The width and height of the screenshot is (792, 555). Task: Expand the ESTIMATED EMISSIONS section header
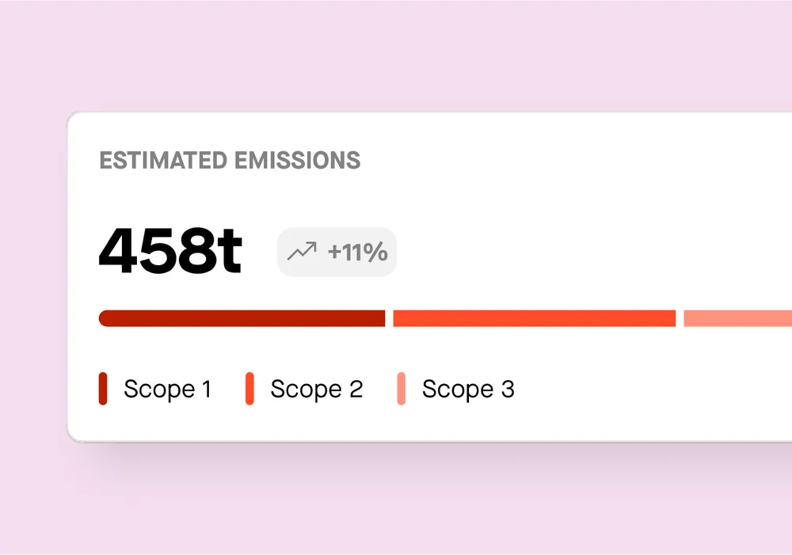point(229,161)
